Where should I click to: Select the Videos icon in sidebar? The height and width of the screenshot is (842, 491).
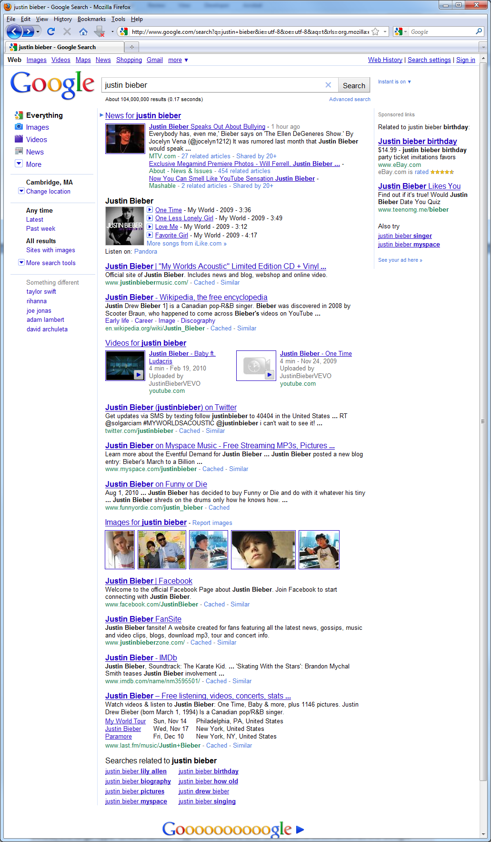19,139
